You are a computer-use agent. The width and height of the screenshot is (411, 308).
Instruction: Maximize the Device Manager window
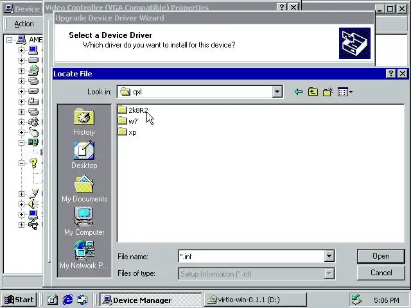[390, 9]
